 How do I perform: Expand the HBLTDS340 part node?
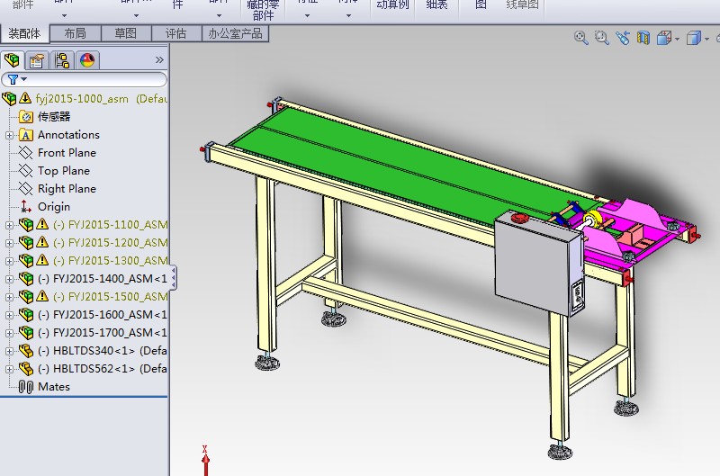tap(9, 351)
